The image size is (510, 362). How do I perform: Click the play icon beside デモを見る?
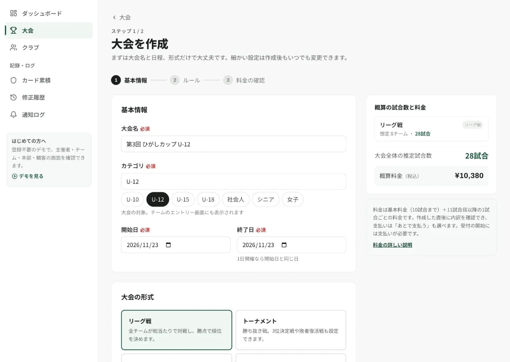tap(15, 176)
